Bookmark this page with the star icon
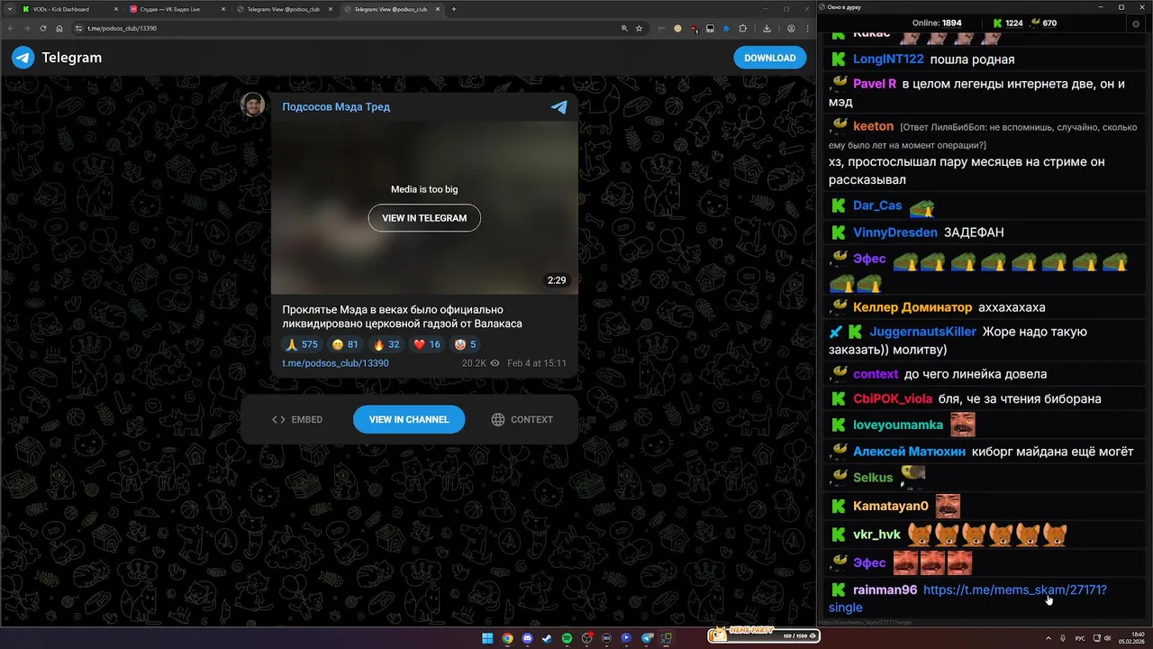Screen dimensions: 1153x649 point(639,28)
